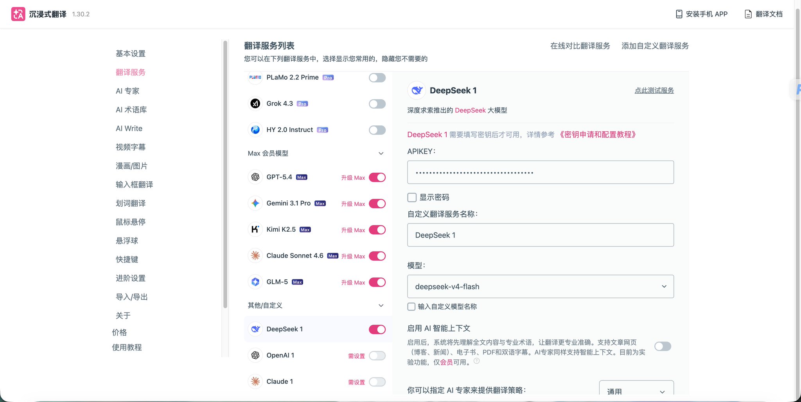Click the DeepSeek 1 whale icon in list

pos(255,329)
